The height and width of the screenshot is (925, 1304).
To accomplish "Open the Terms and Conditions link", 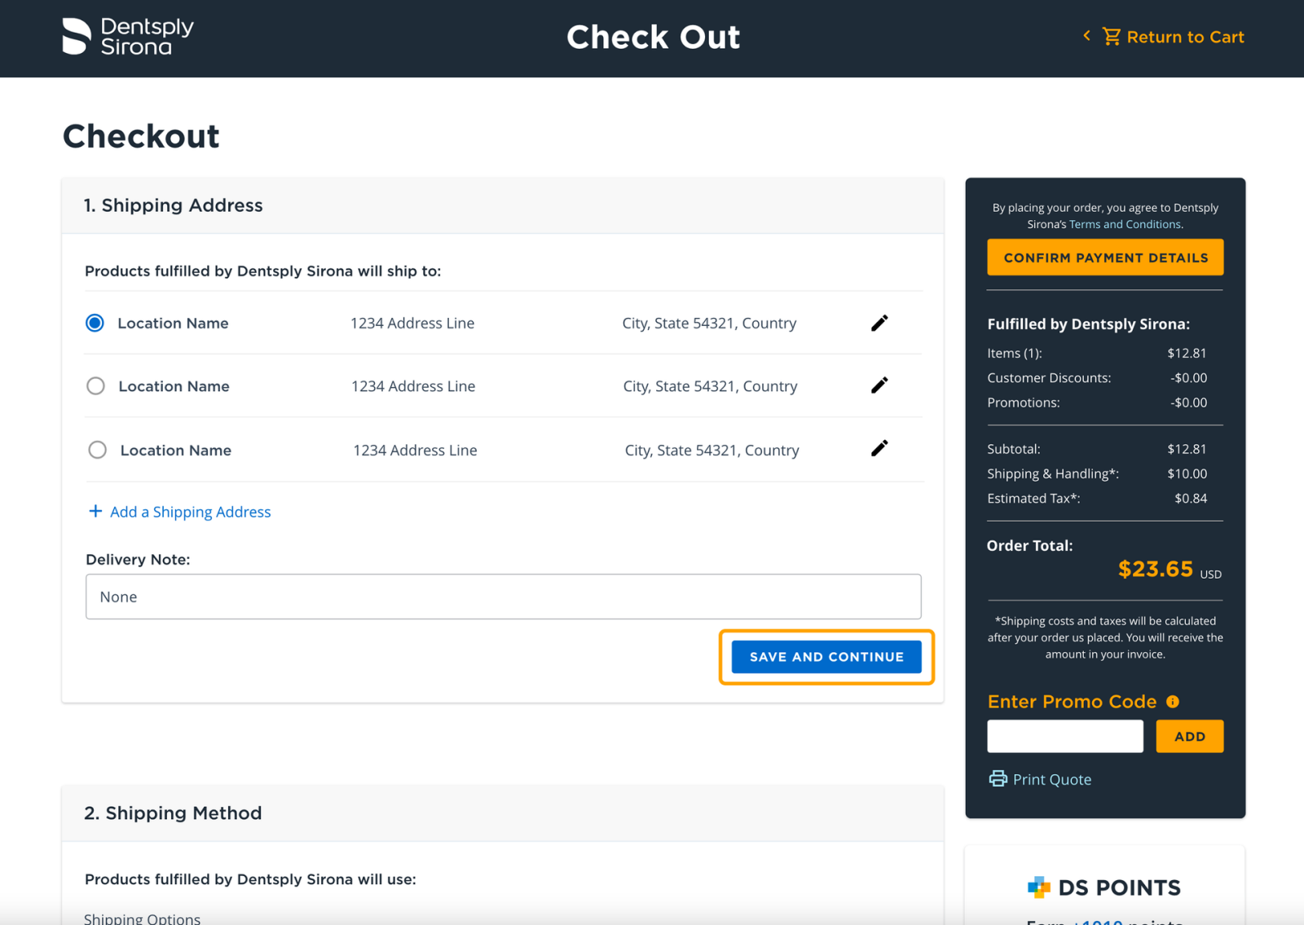I will (1125, 224).
